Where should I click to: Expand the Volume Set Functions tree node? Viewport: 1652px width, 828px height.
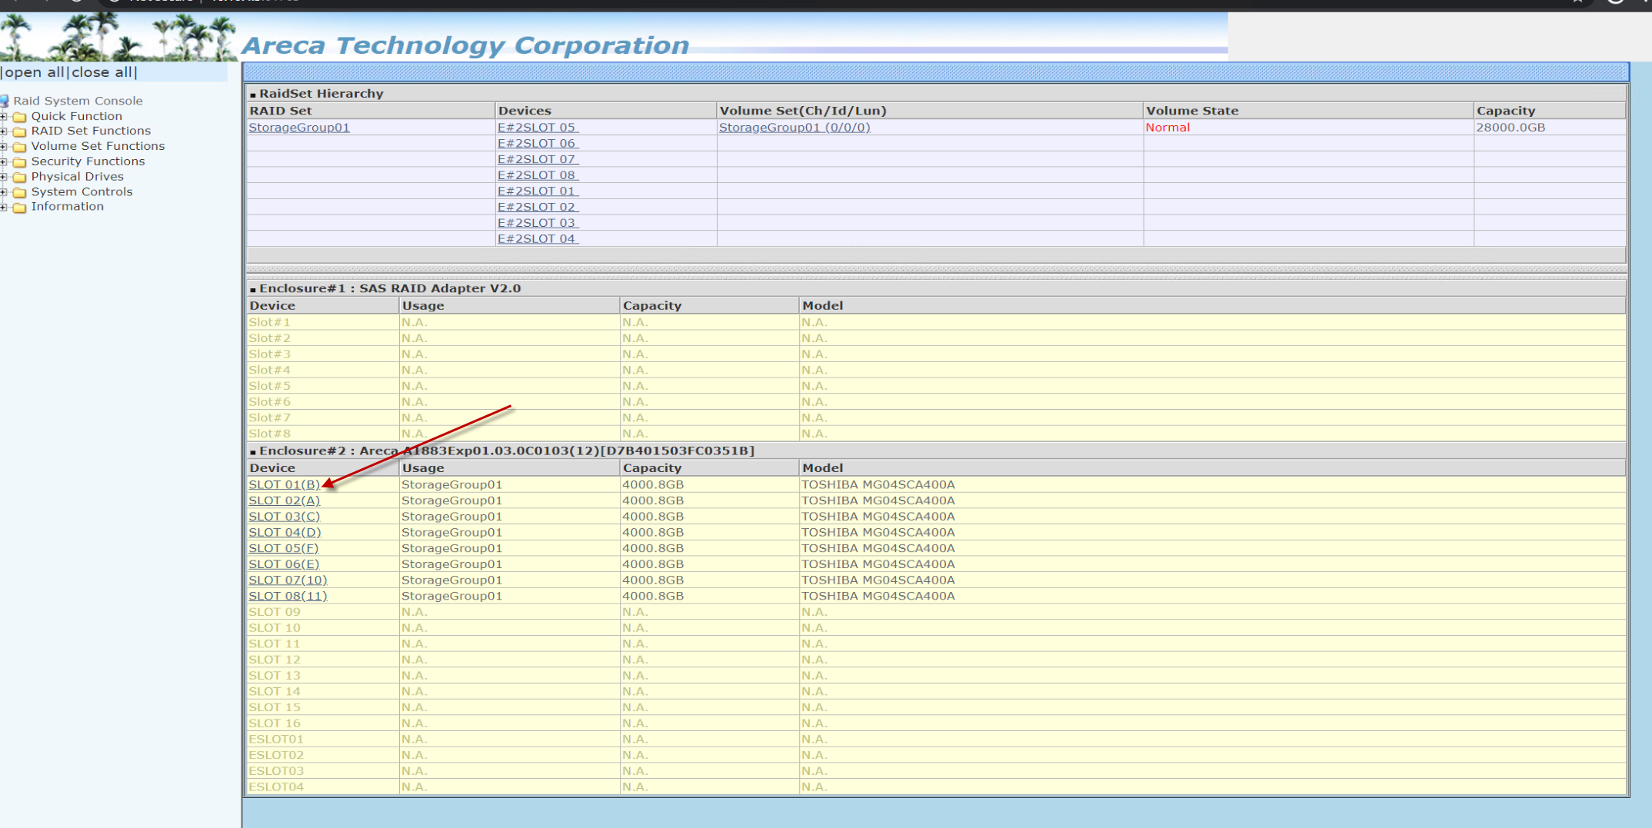(x=4, y=147)
